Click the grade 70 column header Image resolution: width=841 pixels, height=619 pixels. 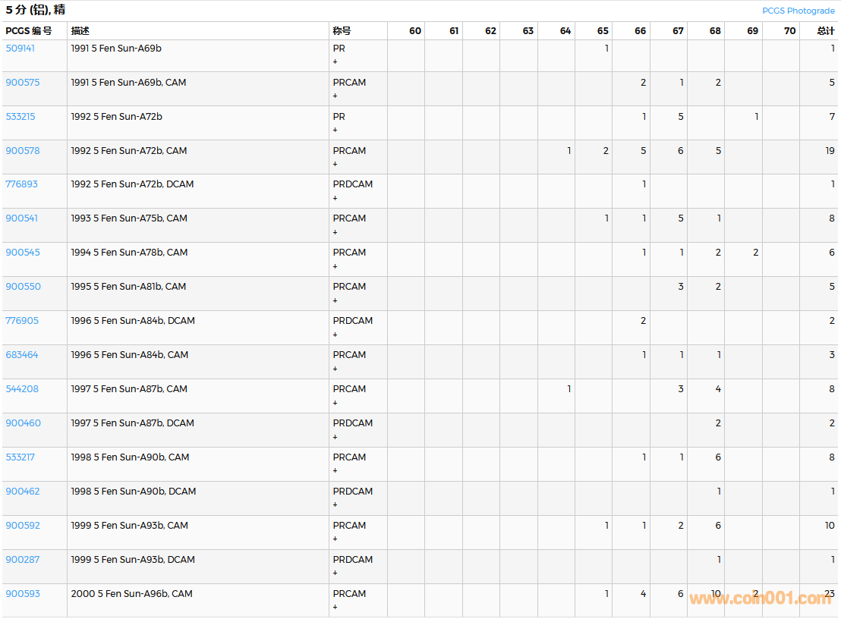coord(789,31)
